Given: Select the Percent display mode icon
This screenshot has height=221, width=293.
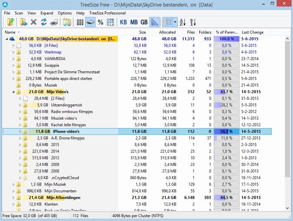Looking at the screenshot, I should [100, 22].
